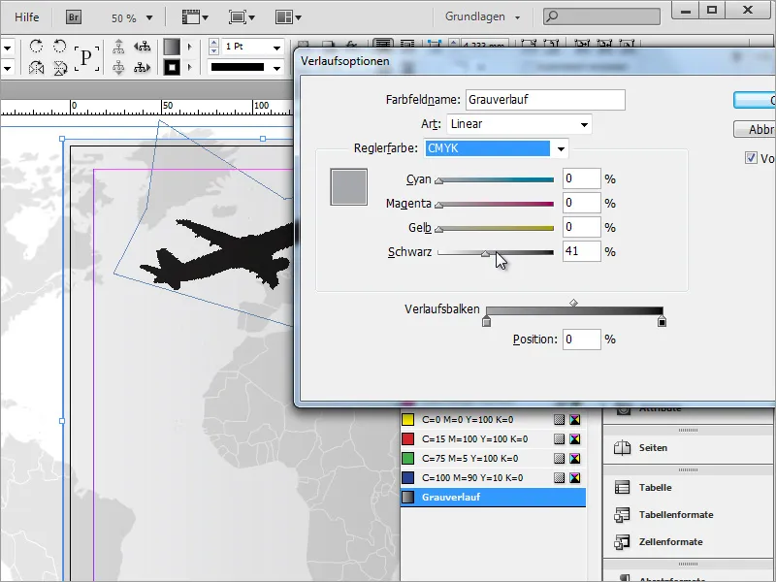Click the gradient midpoint diamond

click(573, 303)
